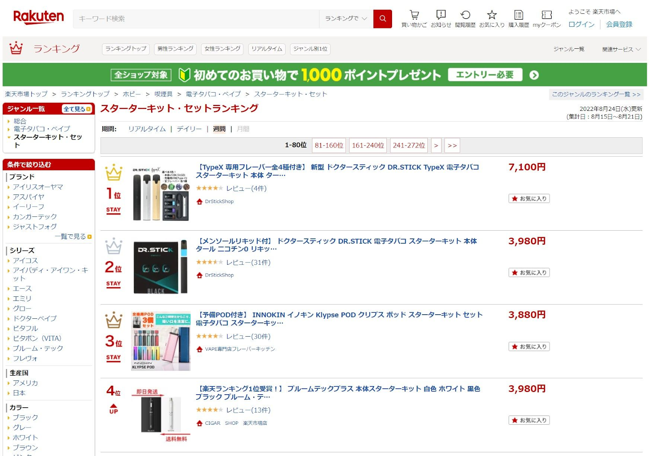Open the black DR.STICK product thumbnail
Screen dimensions: 650x456
coord(161,267)
